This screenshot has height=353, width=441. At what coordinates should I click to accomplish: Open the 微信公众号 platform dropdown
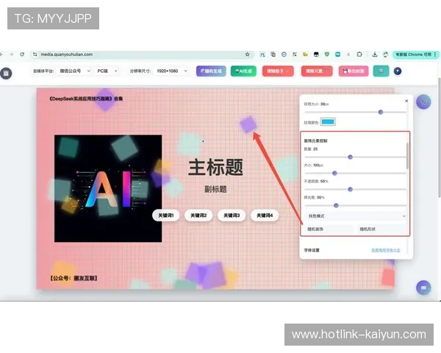74,71
